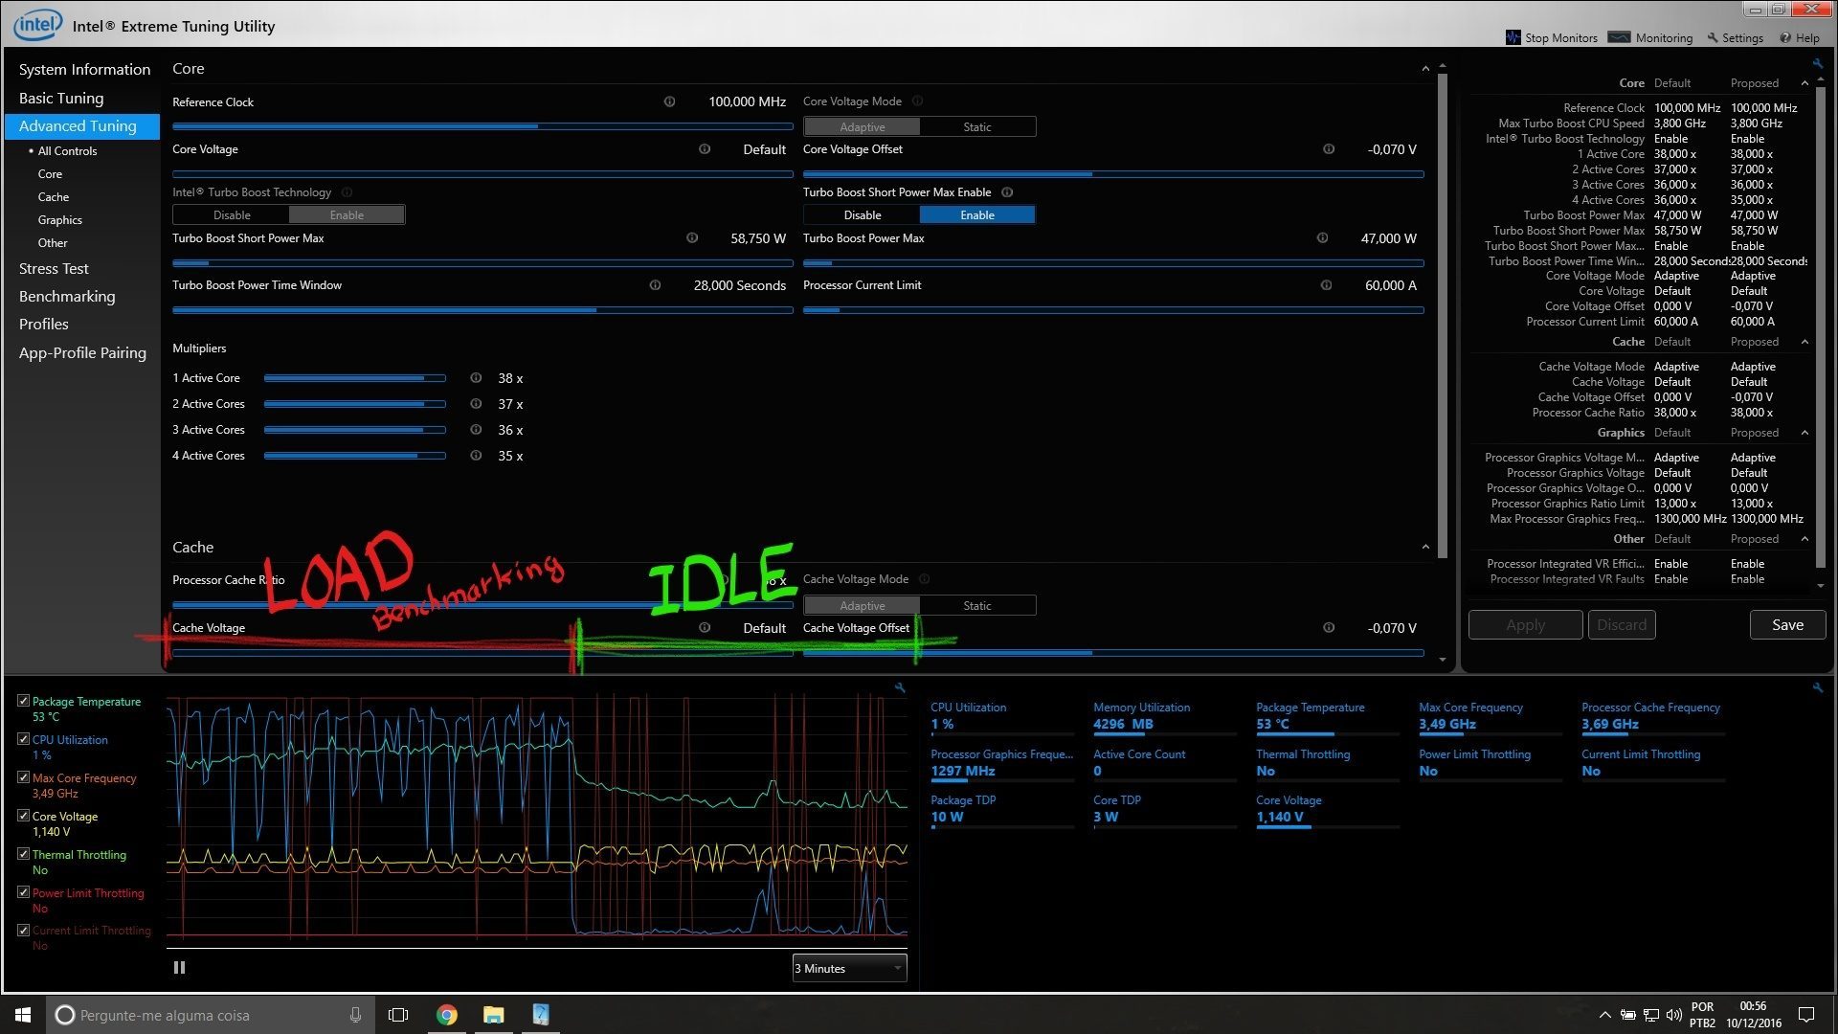Image resolution: width=1838 pixels, height=1034 pixels.
Task: Set Cache Voltage Mode to Static
Action: coord(977,605)
